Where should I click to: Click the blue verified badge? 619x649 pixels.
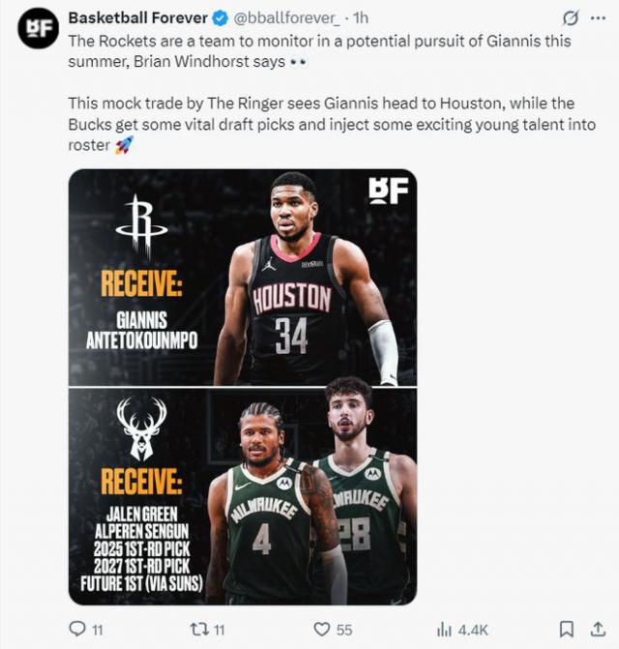pos(220,18)
